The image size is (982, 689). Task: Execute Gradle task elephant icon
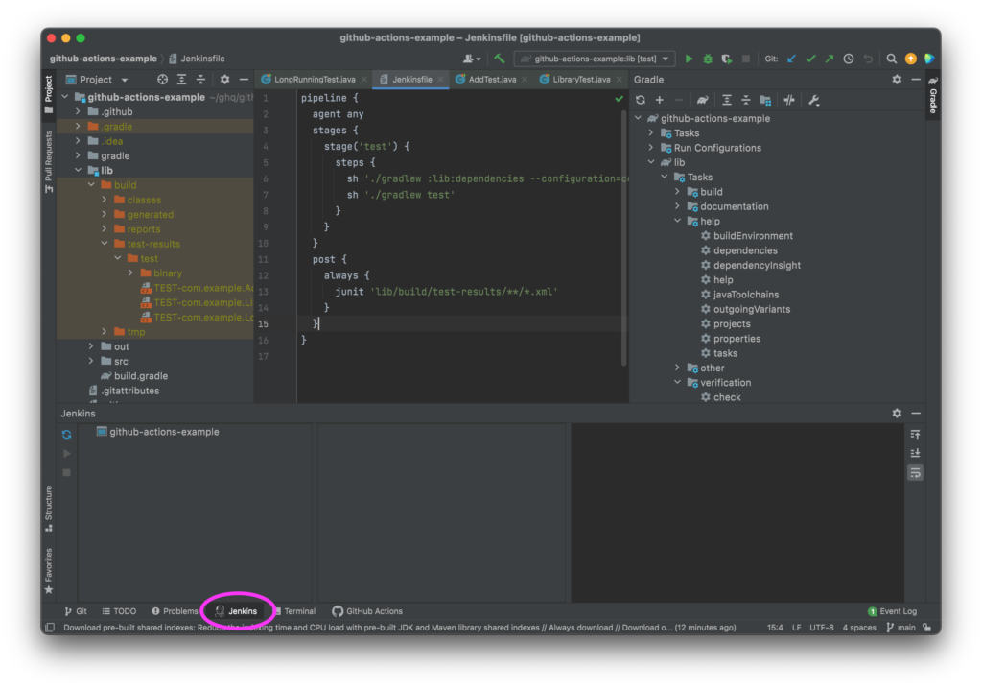[x=702, y=100]
